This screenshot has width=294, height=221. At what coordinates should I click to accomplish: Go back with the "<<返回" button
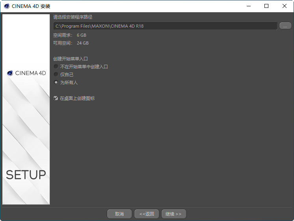tap(147, 214)
